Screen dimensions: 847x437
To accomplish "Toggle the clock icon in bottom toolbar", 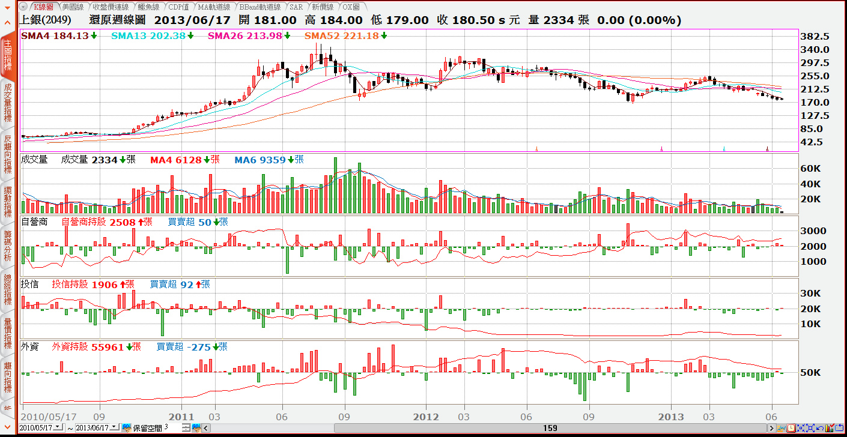I will pos(791,428).
